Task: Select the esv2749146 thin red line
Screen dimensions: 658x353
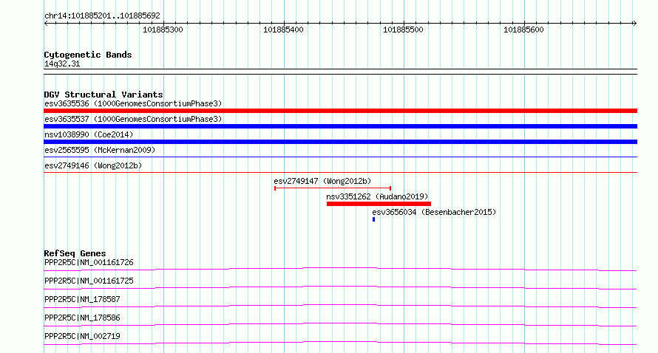Action: (340, 172)
